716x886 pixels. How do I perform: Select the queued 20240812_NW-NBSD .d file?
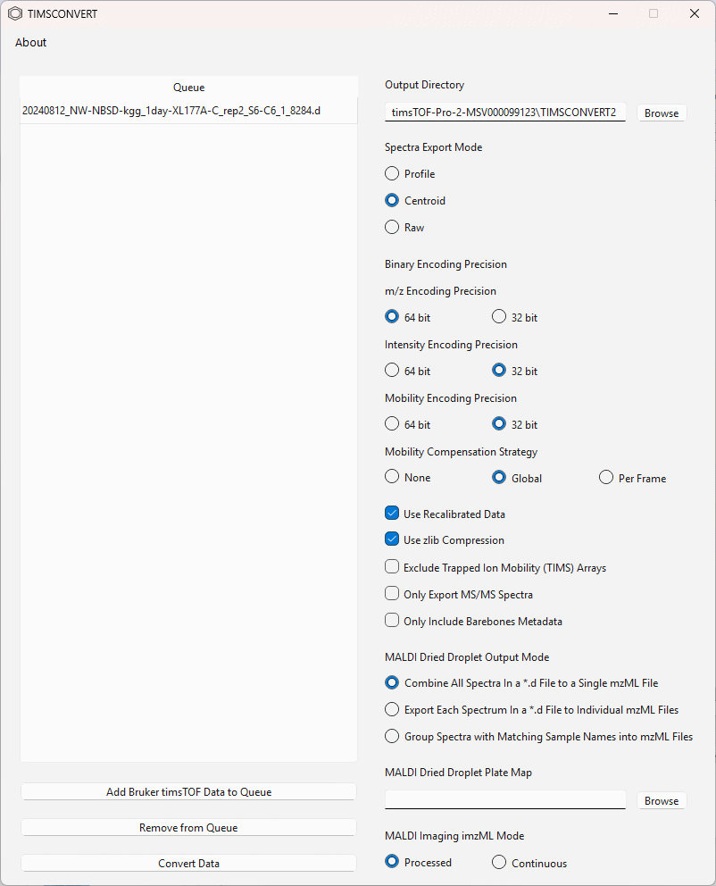pos(188,111)
